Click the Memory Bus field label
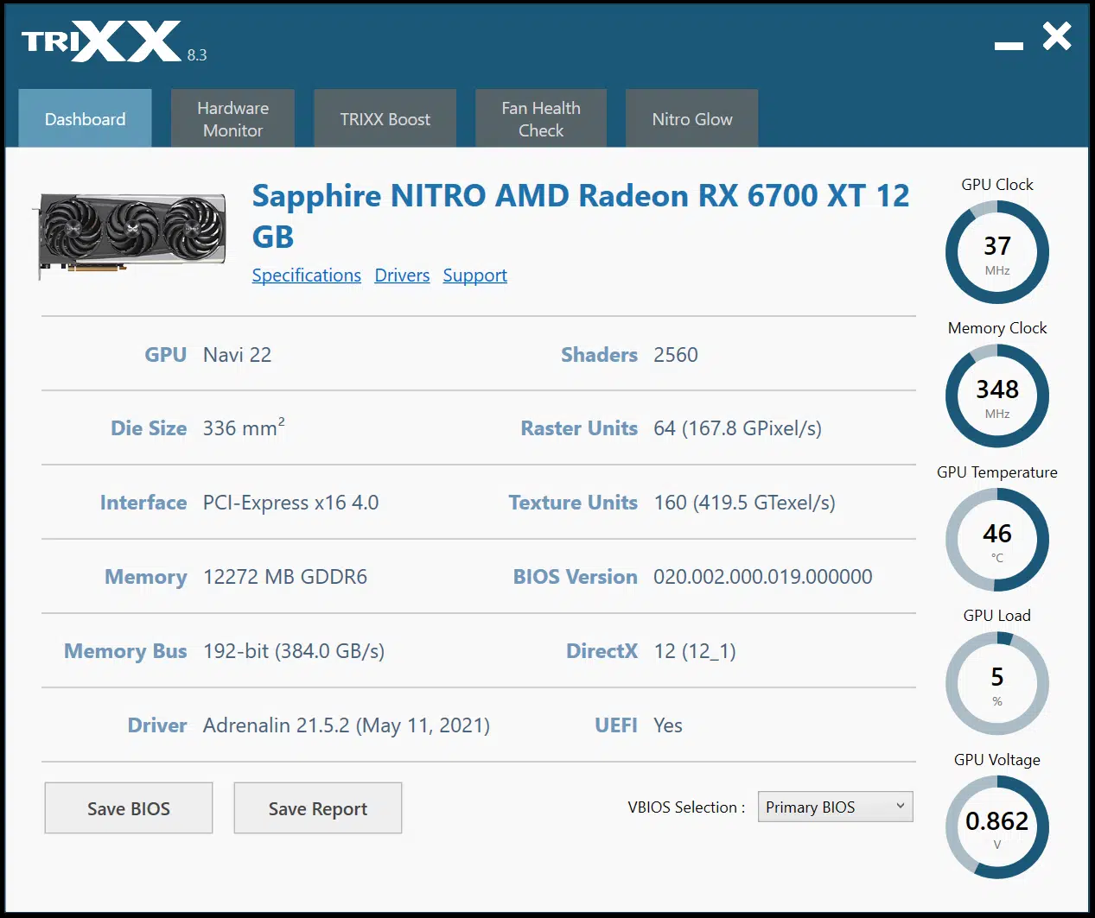 (x=125, y=651)
